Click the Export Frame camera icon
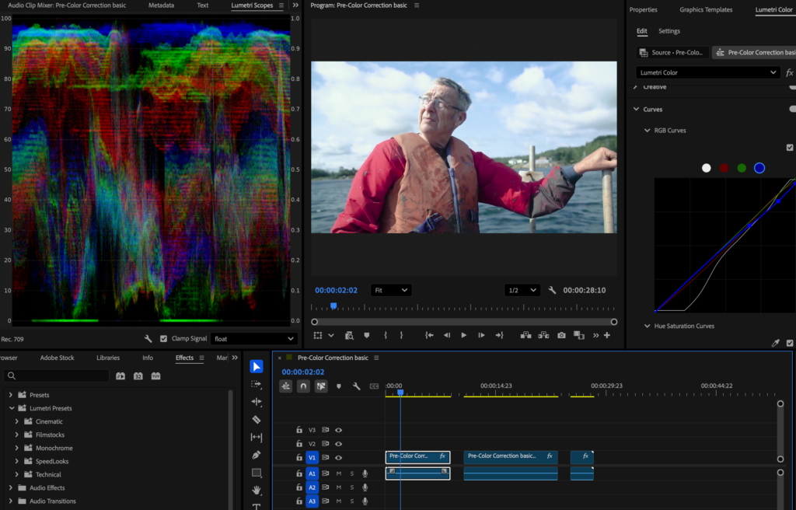Image resolution: width=796 pixels, height=510 pixels. coord(561,335)
